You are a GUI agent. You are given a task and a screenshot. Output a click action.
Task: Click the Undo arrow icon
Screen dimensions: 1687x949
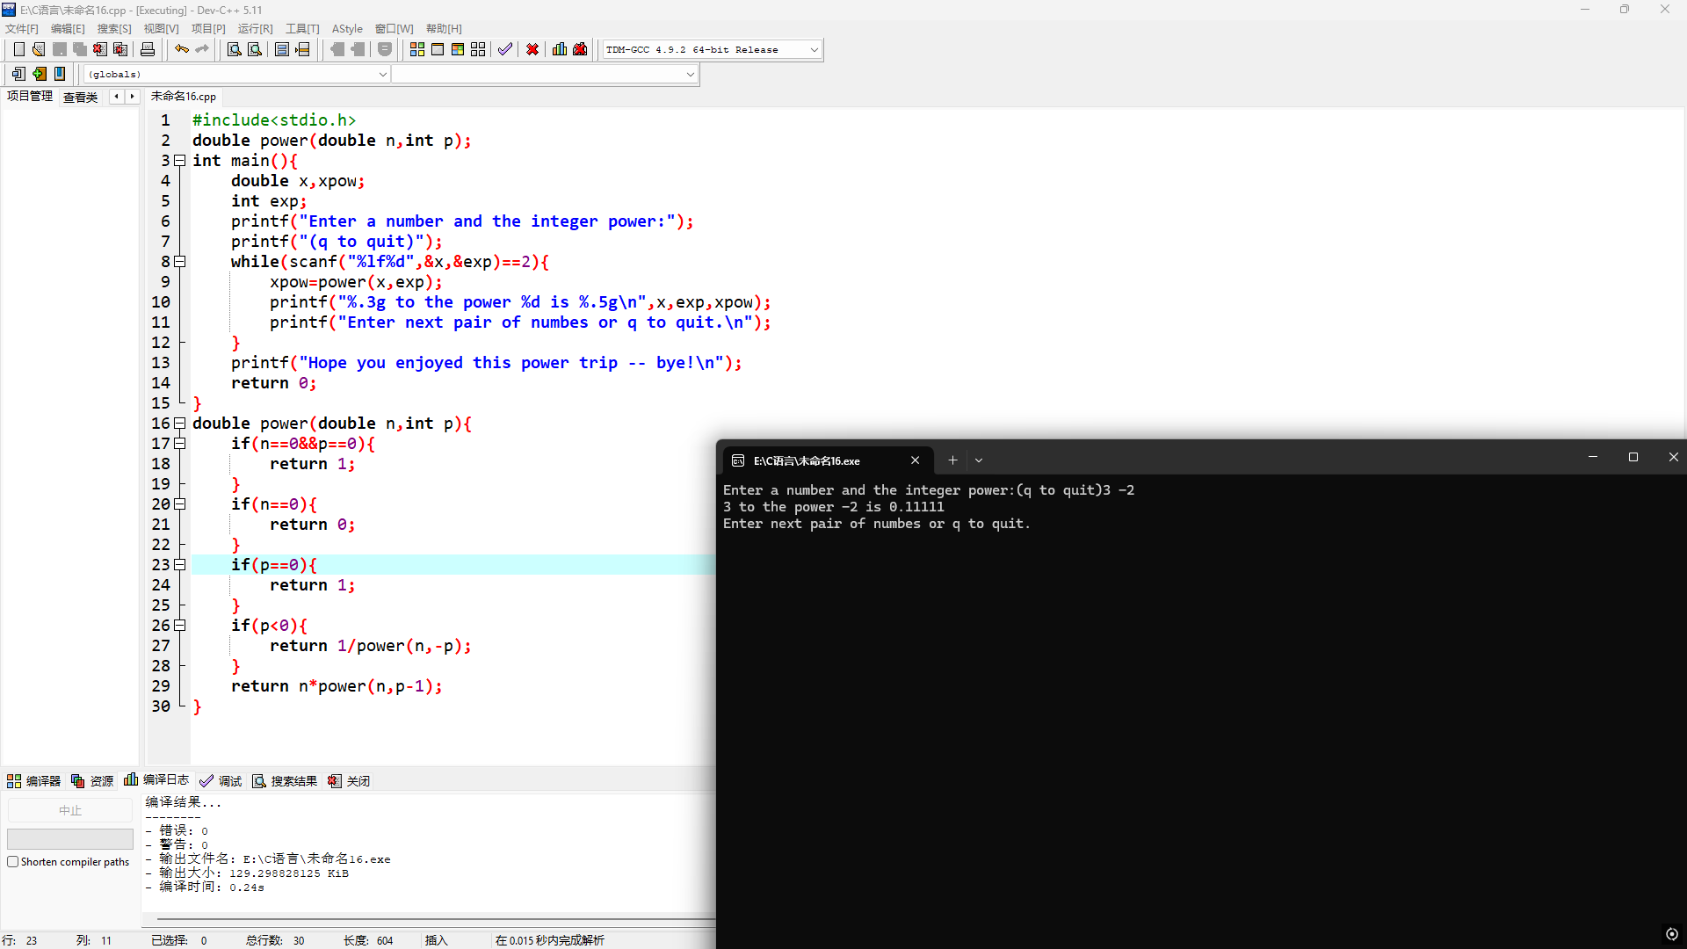coord(181,49)
